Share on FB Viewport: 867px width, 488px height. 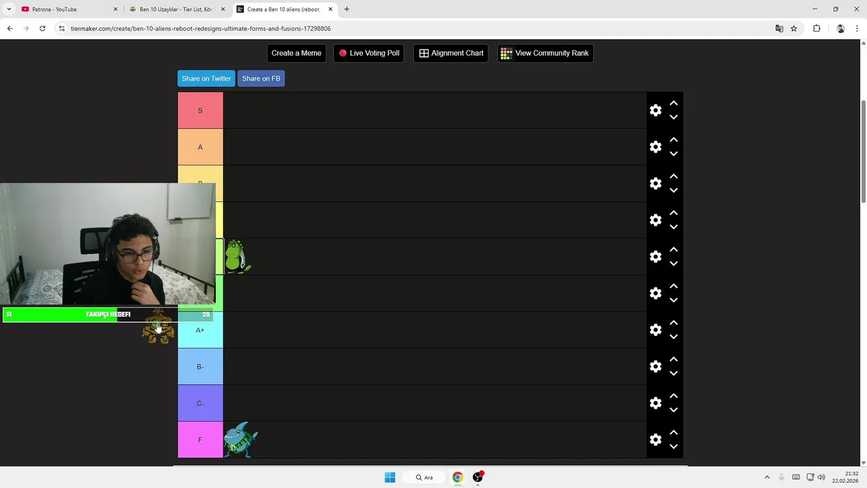[261, 79]
